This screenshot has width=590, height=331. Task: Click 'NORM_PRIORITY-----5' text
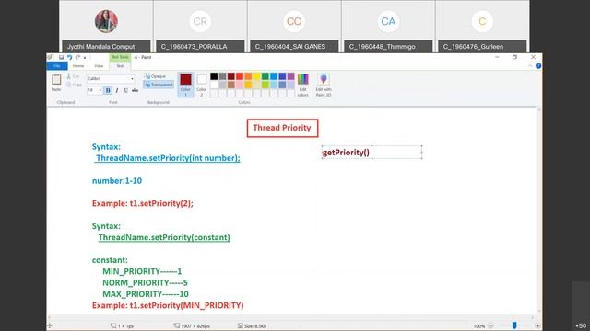click(145, 282)
